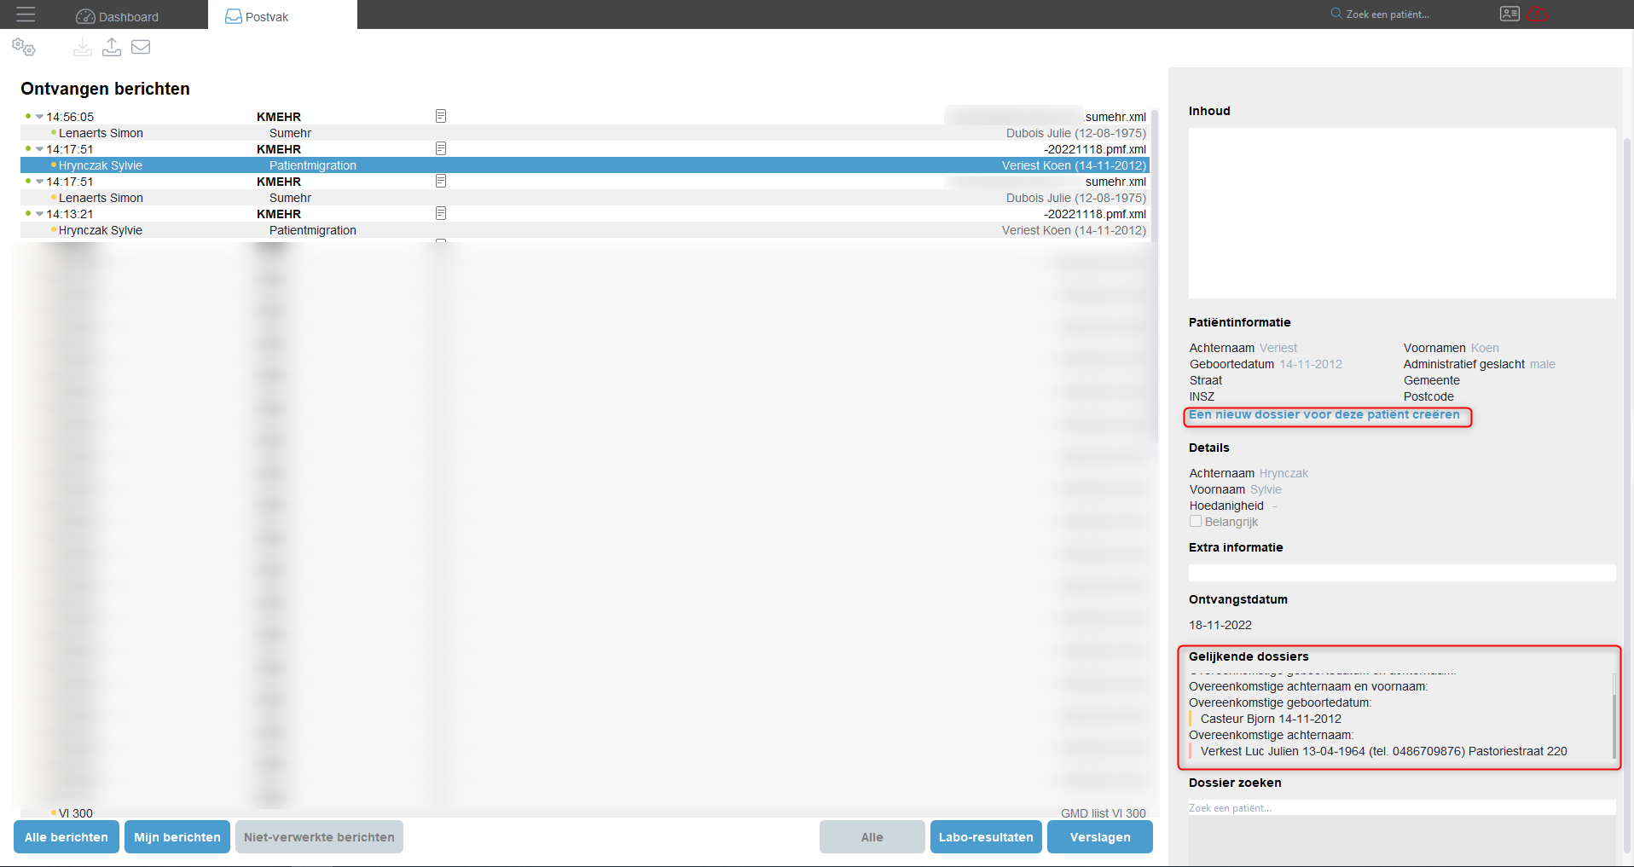The height and width of the screenshot is (867, 1634).
Task: Open document icon of the 14:56:05 message
Action: click(441, 116)
